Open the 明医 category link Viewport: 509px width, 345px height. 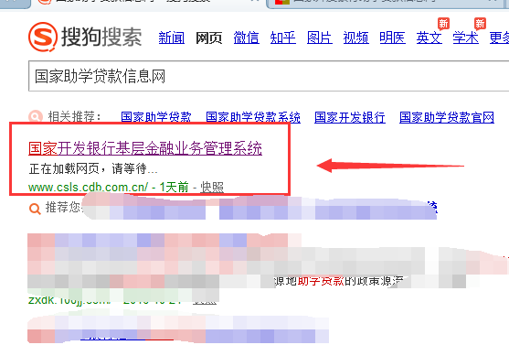click(392, 38)
